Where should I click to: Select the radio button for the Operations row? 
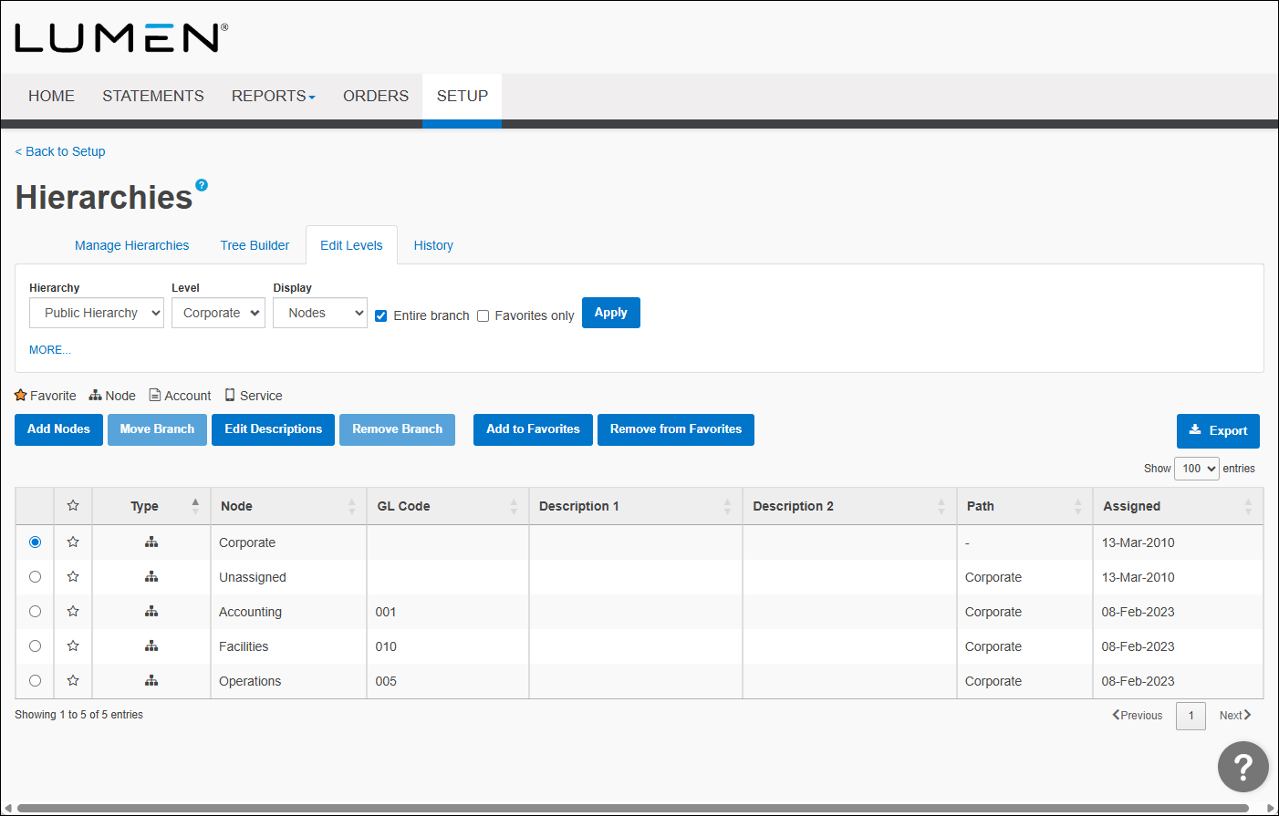[x=35, y=680]
